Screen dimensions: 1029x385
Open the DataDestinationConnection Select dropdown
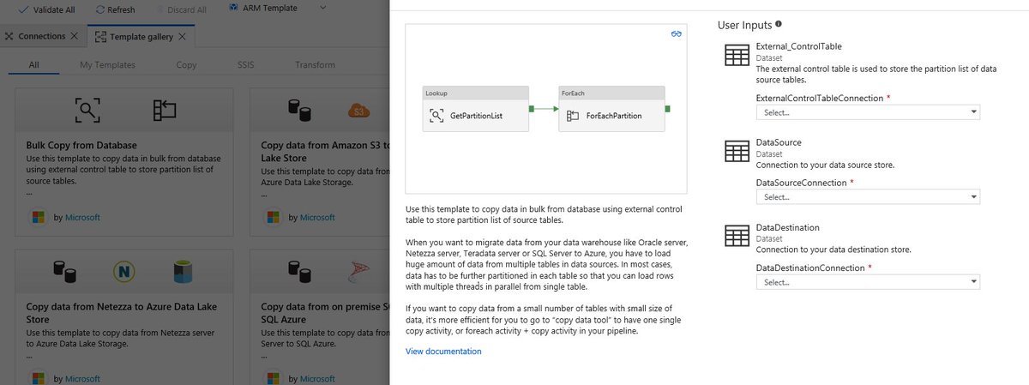point(868,282)
